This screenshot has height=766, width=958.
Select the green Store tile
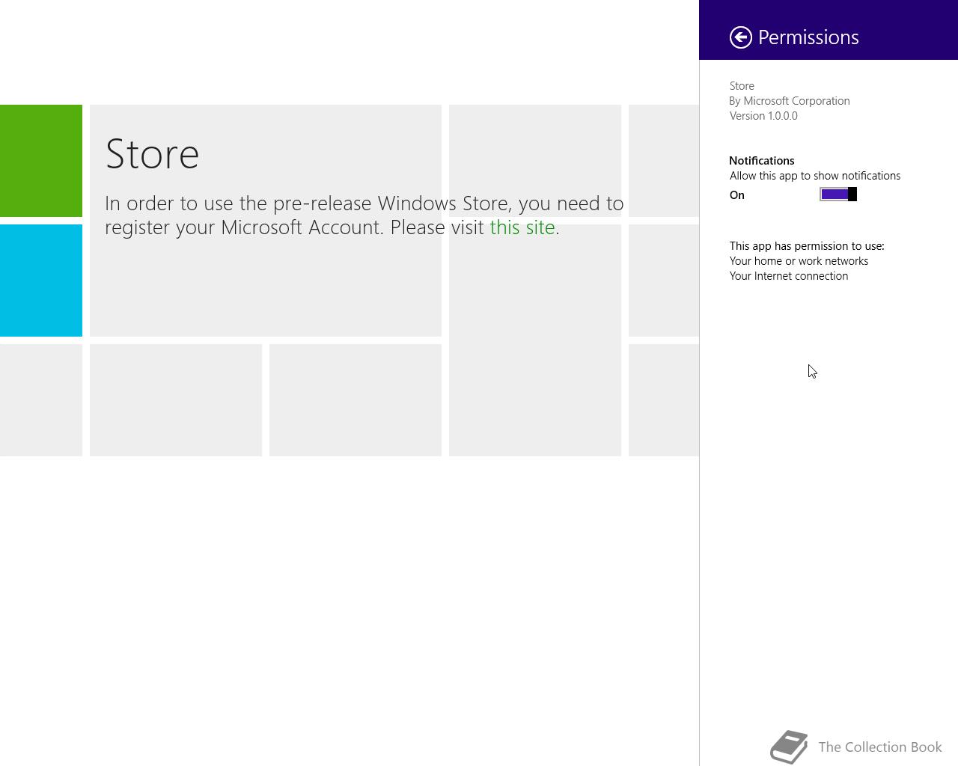pyautogui.click(x=41, y=161)
